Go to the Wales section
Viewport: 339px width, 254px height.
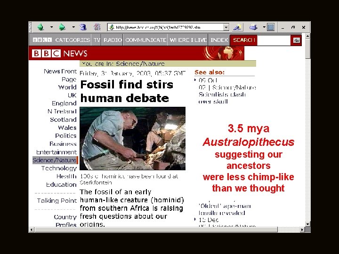(67, 127)
